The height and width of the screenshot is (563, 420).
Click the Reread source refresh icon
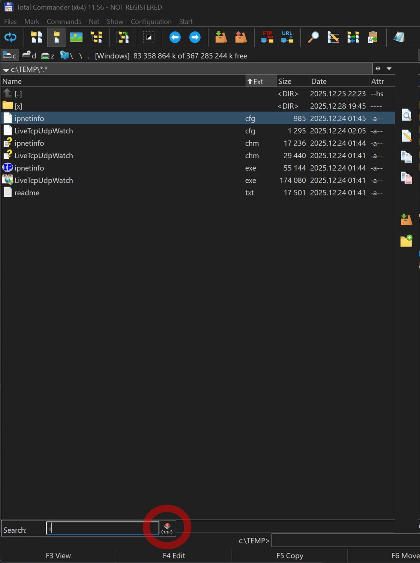10,37
